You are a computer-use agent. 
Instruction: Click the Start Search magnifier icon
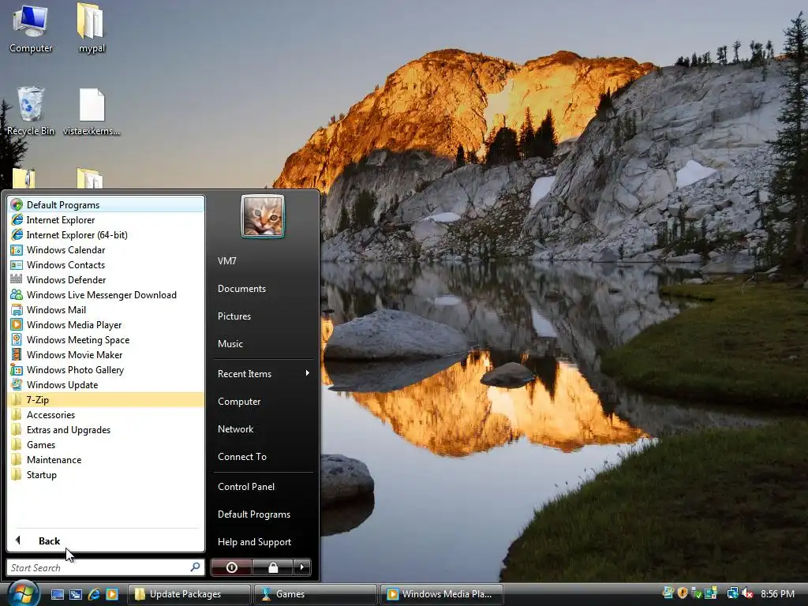coord(195,567)
